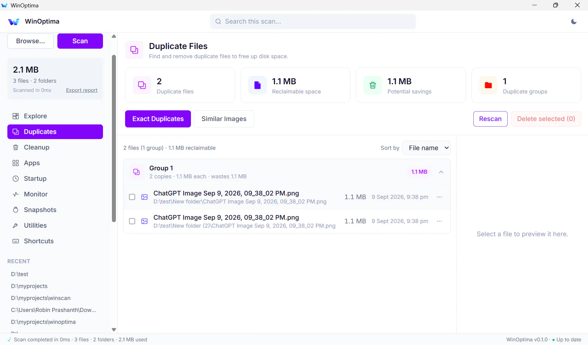Open the Snapshots section
This screenshot has width=588, height=345.
point(55,210)
